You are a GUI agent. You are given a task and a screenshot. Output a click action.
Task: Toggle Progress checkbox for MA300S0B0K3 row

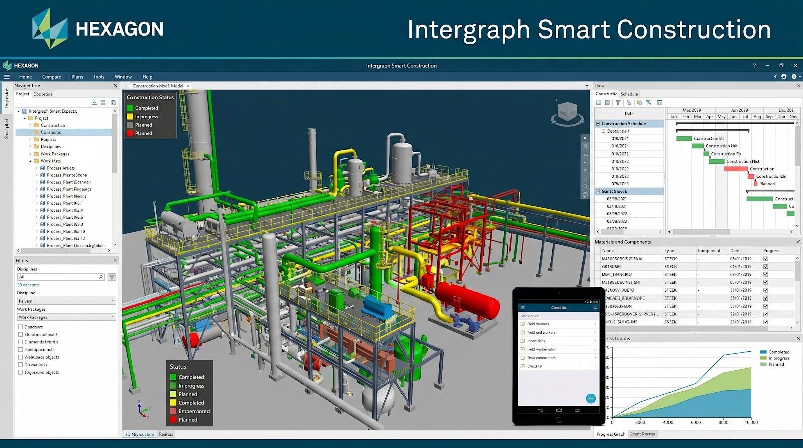coord(765,259)
